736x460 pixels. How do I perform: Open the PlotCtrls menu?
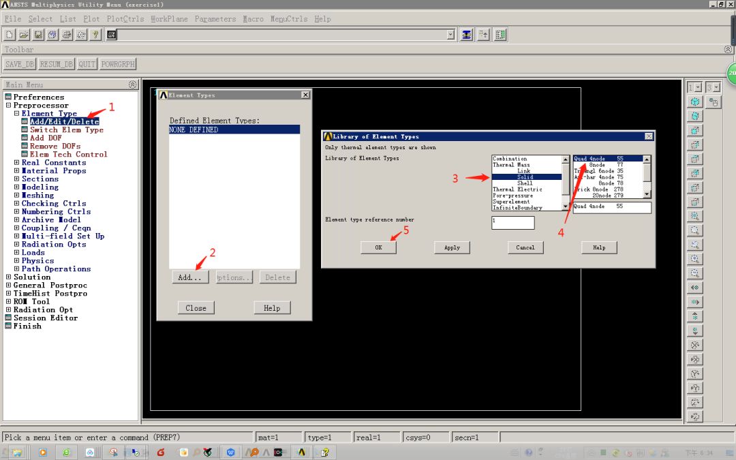(125, 18)
